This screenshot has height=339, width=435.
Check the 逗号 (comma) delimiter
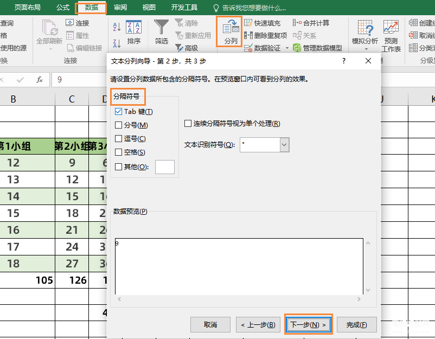118,138
